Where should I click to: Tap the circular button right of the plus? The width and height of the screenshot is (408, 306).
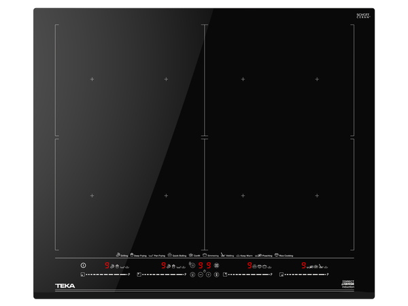click(x=216, y=275)
